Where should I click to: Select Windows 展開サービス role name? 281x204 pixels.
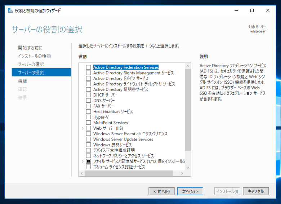click(112, 145)
